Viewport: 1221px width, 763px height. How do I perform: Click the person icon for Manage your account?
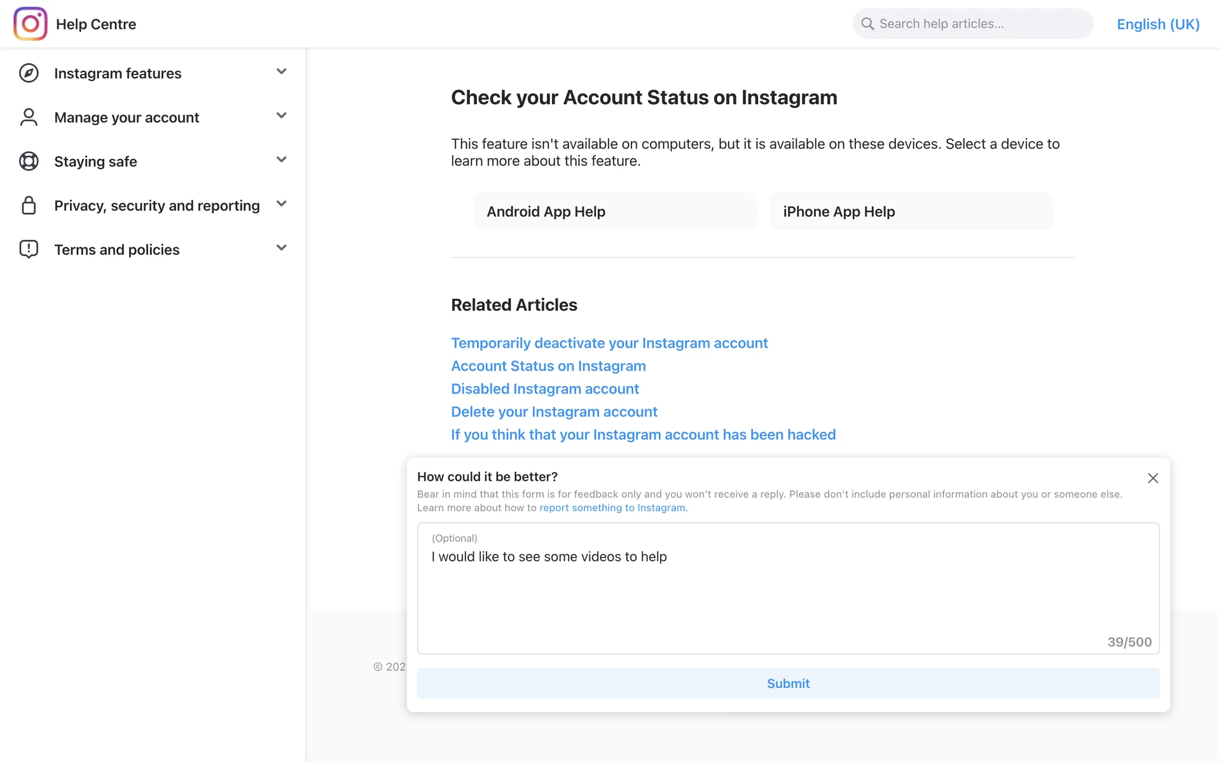(x=29, y=117)
